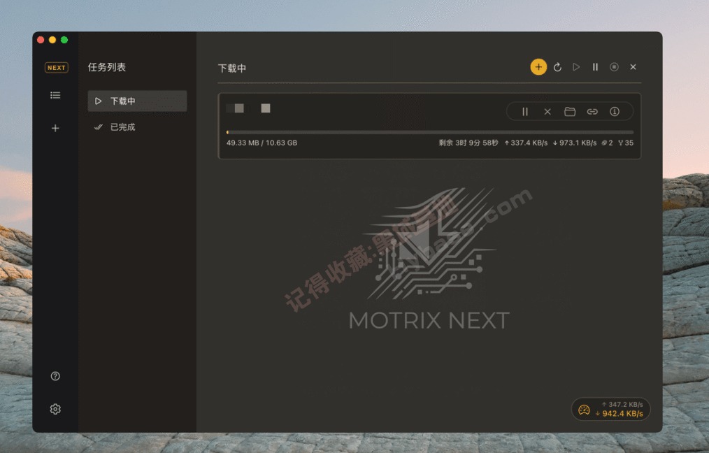709x453 pixels.
Task: Pause the active download task
Action: (x=525, y=111)
